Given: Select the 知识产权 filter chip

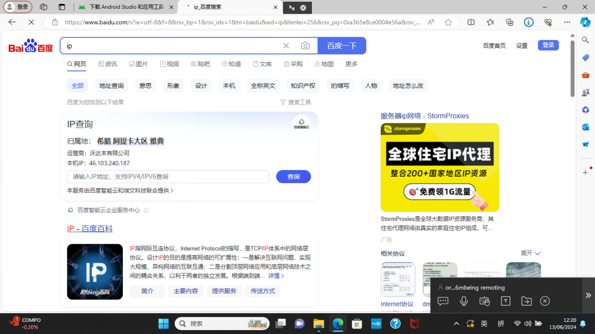Looking at the screenshot, I should click(303, 86).
